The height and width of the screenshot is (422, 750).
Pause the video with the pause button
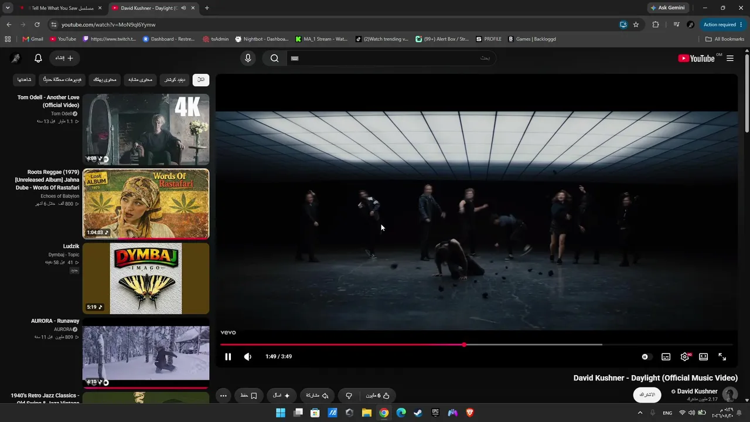pyautogui.click(x=228, y=356)
